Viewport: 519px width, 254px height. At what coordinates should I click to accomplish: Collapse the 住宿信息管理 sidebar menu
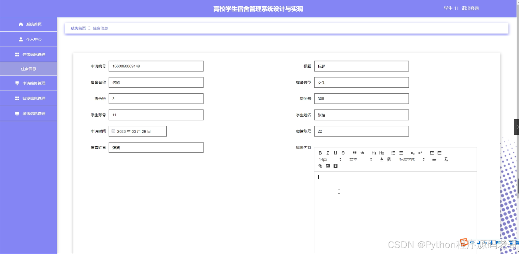pyautogui.click(x=29, y=55)
